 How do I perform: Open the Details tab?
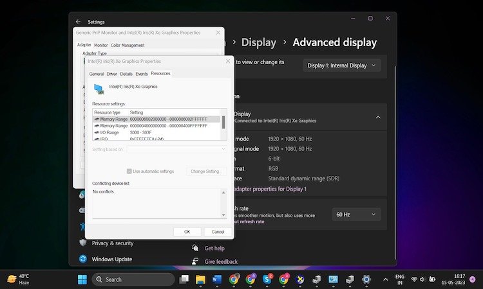pyautogui.click(x=126, y=74)
